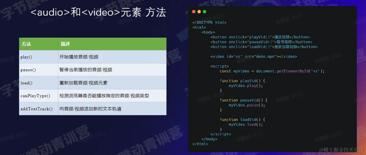Click the 'load()' method cell
Viewport: 366px width, 155px height.
coord(39,83)
